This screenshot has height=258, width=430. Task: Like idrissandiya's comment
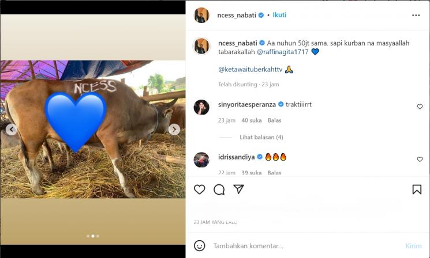[420, 160]
